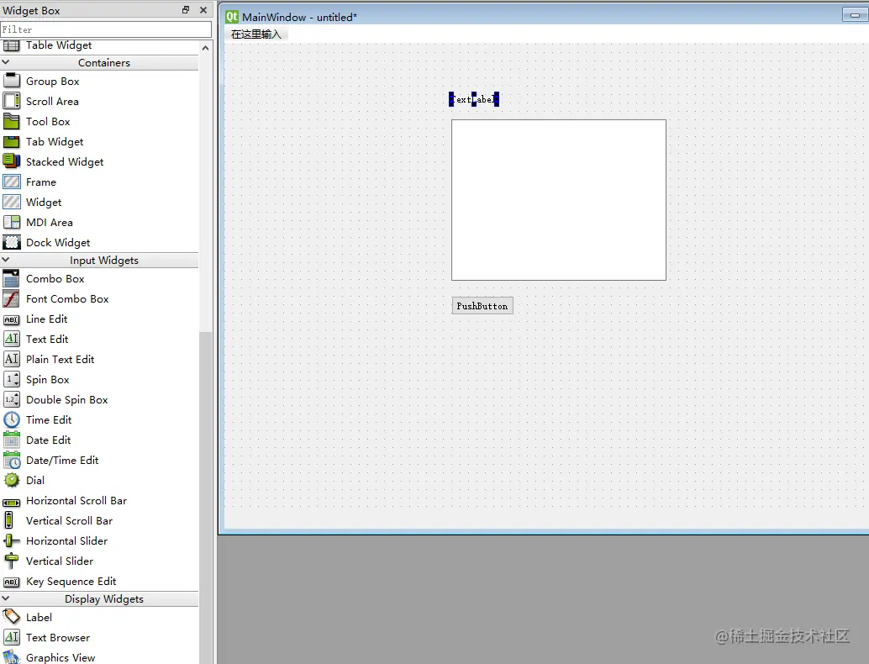Float the Widget Box panel
This screenshot has width=869, height=664.
coord(186,9)
